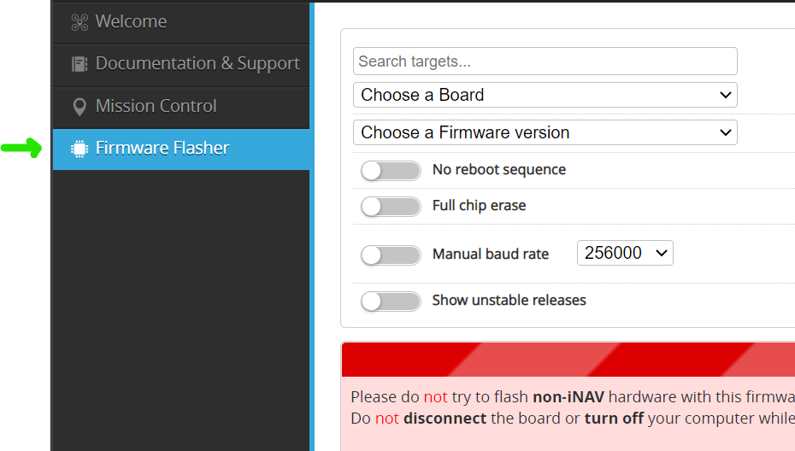Select the Firmware Flasher tab
This screenshot has height=451, width=795.
pos(181,149)
